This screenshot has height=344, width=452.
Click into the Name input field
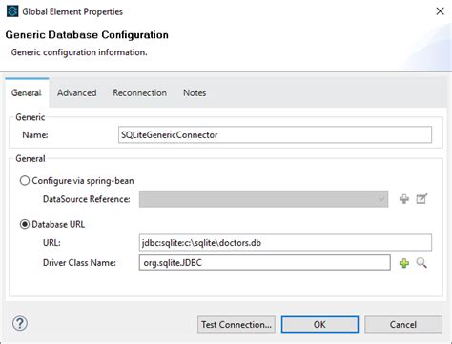point(275,134)
